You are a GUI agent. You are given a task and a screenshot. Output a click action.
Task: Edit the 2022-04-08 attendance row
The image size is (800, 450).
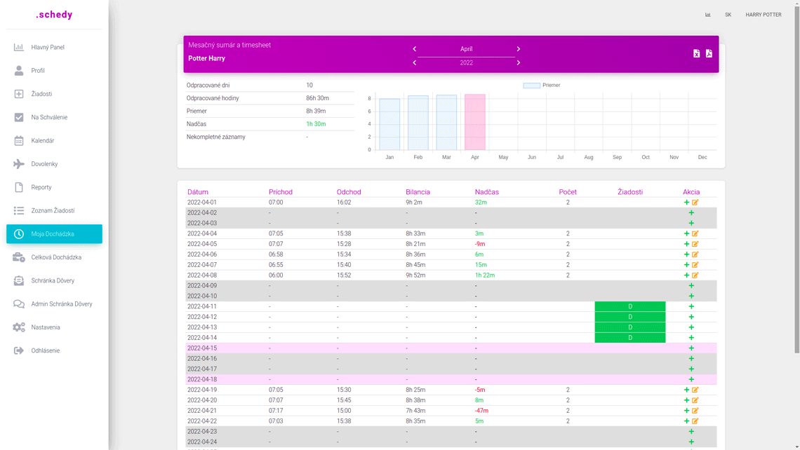(695, 275)
